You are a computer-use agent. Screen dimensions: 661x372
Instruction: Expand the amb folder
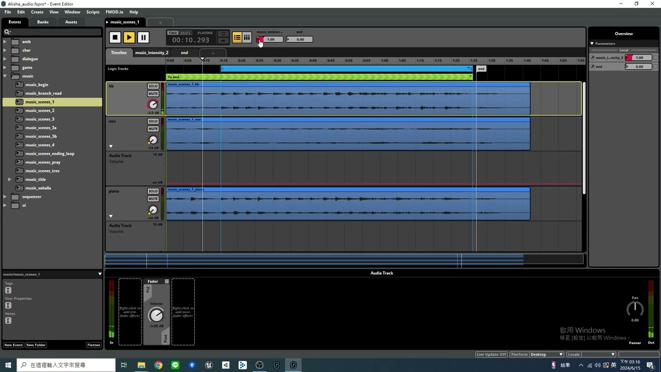point(5,42)
